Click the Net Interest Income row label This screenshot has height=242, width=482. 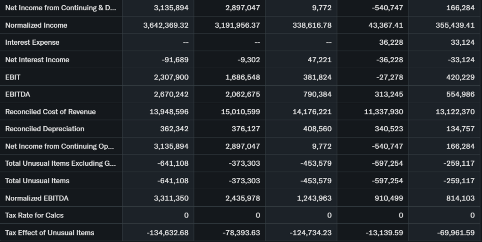pos(37,60)
